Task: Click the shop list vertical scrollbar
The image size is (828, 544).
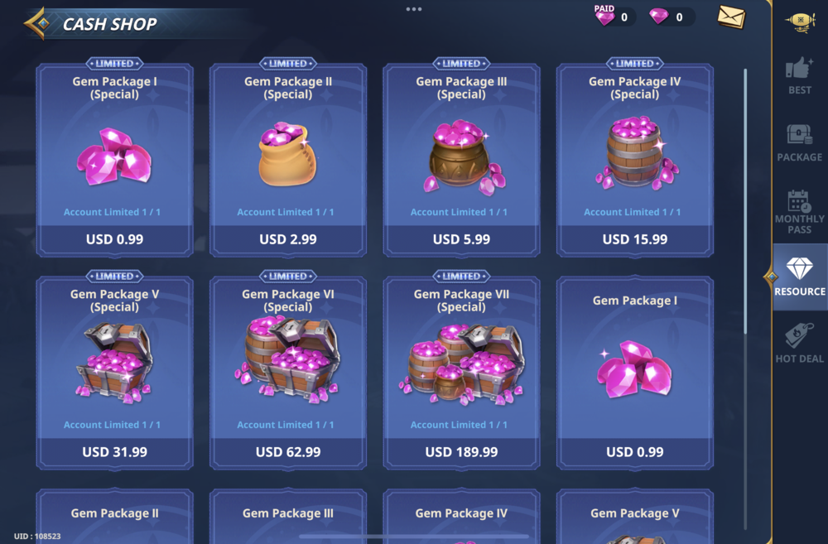Action: (745, 200)
